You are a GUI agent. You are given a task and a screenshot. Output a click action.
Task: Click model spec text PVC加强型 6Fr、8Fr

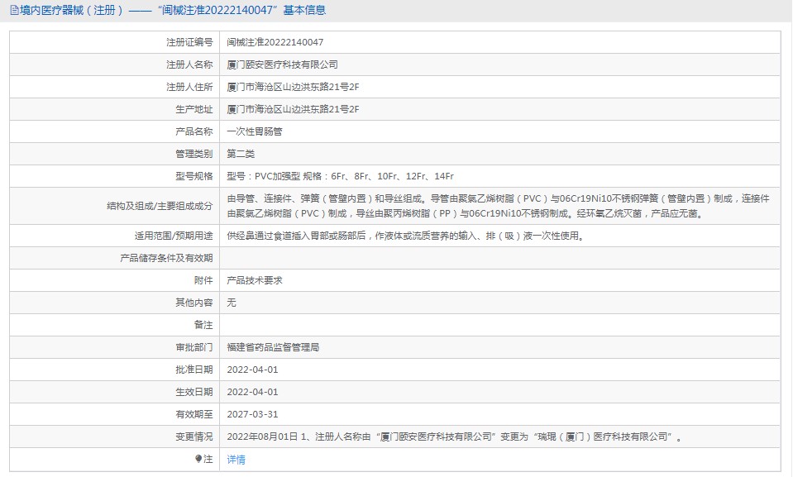[x=341, y=176]
